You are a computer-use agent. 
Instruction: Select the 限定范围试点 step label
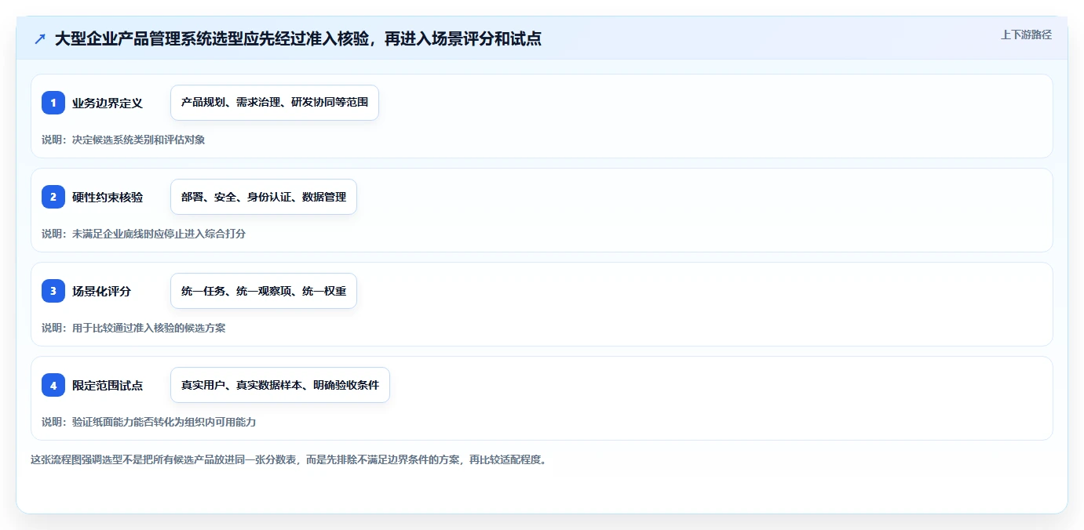click(x=108, y=385)
